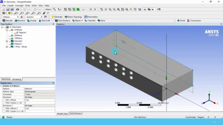Screen dimensions: 223x125
Task: Click the FD4 Offset 2 value 3 cm
Action: click(x=39, y=109)
